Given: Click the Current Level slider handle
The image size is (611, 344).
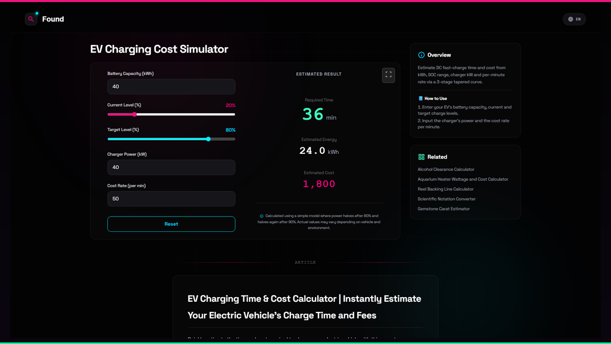Looking at the screenshot, I should [134, 115].
